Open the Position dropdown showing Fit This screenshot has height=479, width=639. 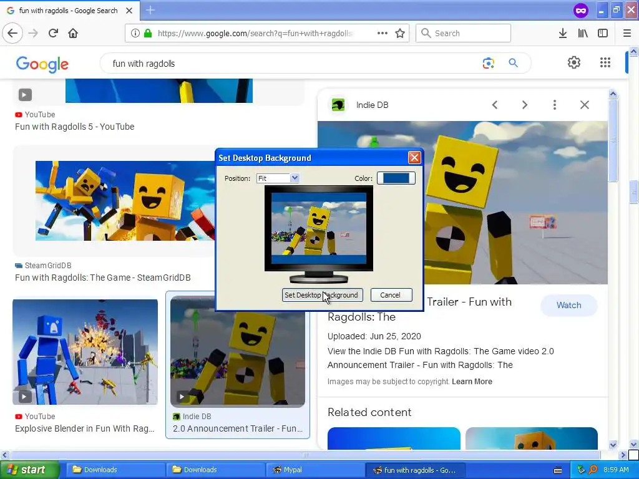(278, 178)
